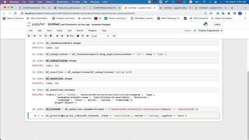This screenshot has width=249, height=140.
Task: Click the Jupyter logo
Action: pyautogui.click(x=36, y=24)
